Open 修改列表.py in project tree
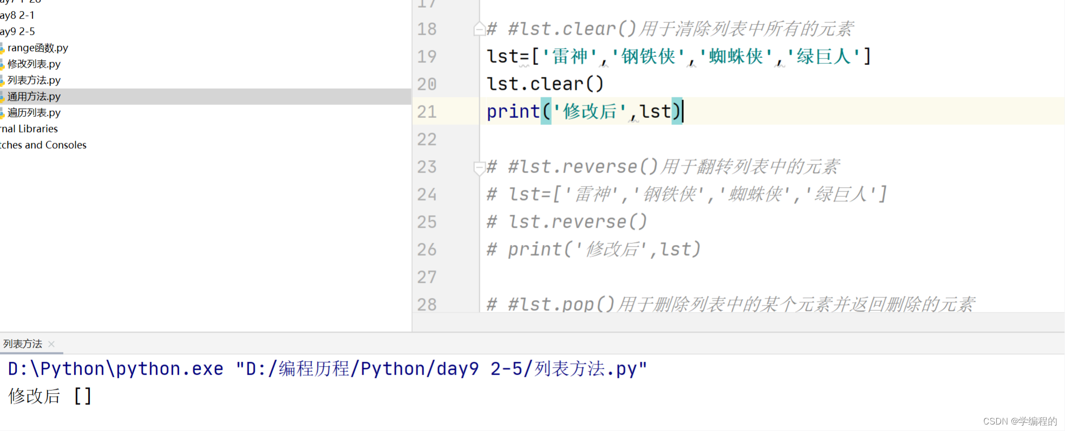Screen dimensions: 1065x431 pyautogui.click(x=34, y=64)
